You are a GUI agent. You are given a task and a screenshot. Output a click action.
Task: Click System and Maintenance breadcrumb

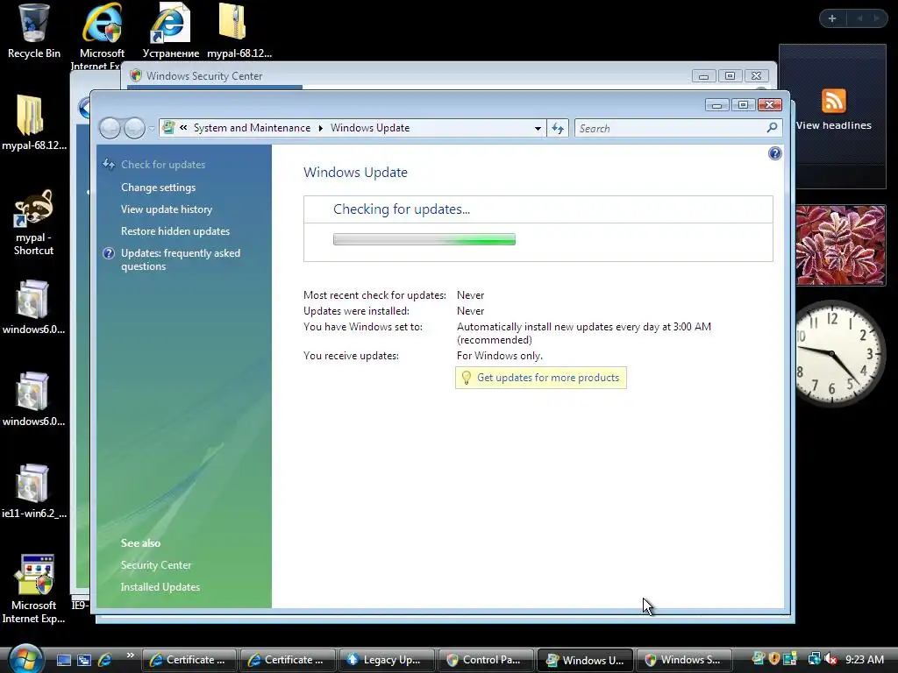point(252,128)
